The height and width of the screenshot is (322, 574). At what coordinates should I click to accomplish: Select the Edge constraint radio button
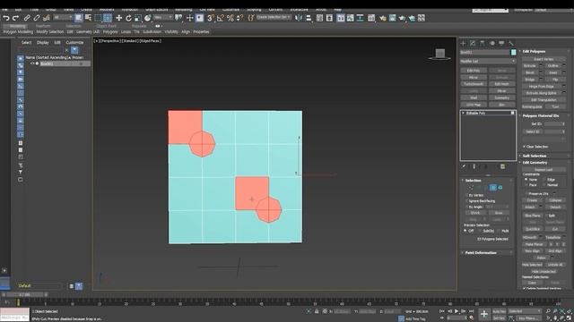(544, 180)
